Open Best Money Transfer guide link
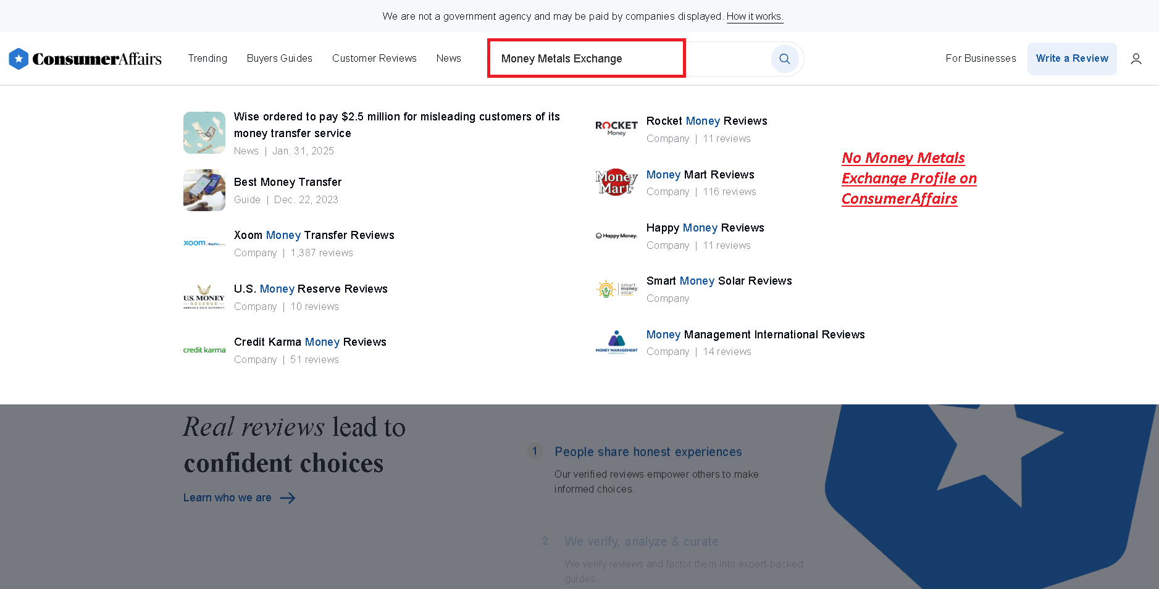The width and height of the screenshot is (1159, 589). (288, 182)
